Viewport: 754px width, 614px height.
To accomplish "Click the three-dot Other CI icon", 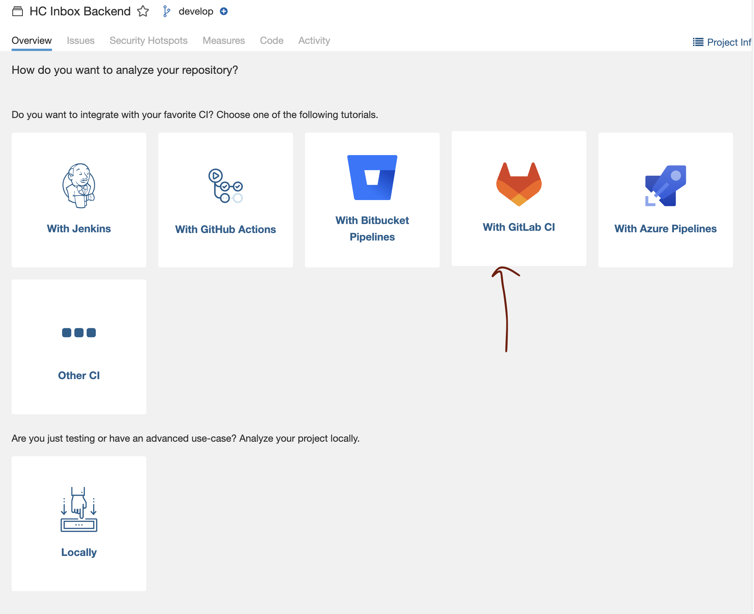I will coord(79,333).
